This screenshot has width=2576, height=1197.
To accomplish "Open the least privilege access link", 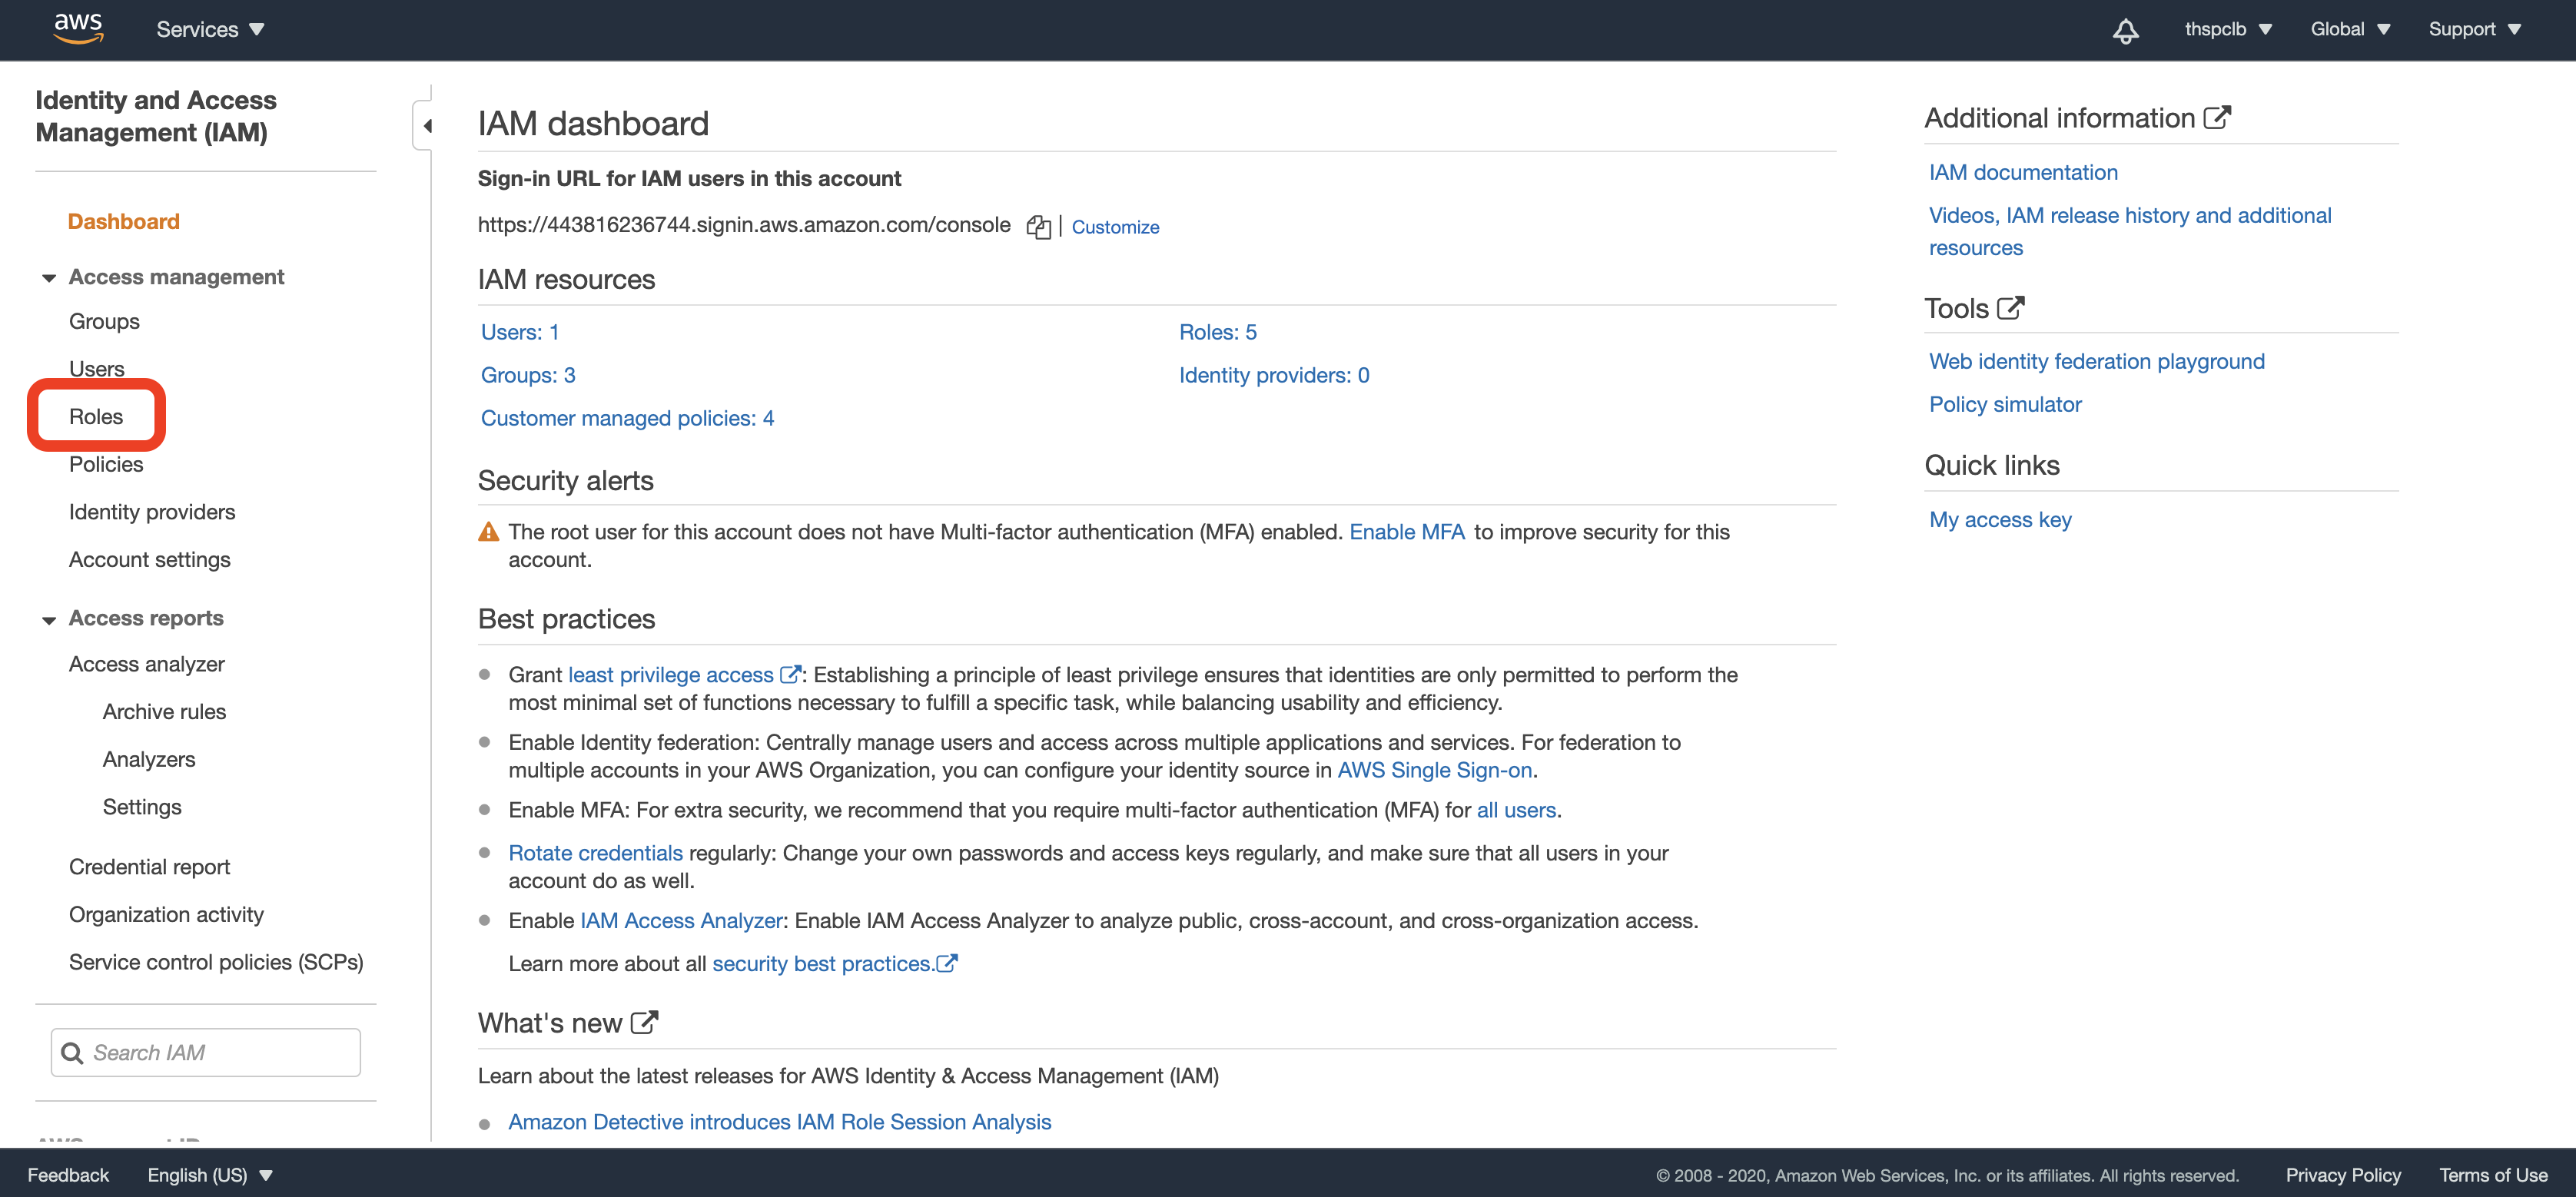I will point(684,675).
